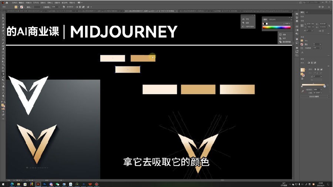This screenshot has height=187, width=333.
Task: Open the 编辑(E) Edit menu
Action: coord(21,3)
